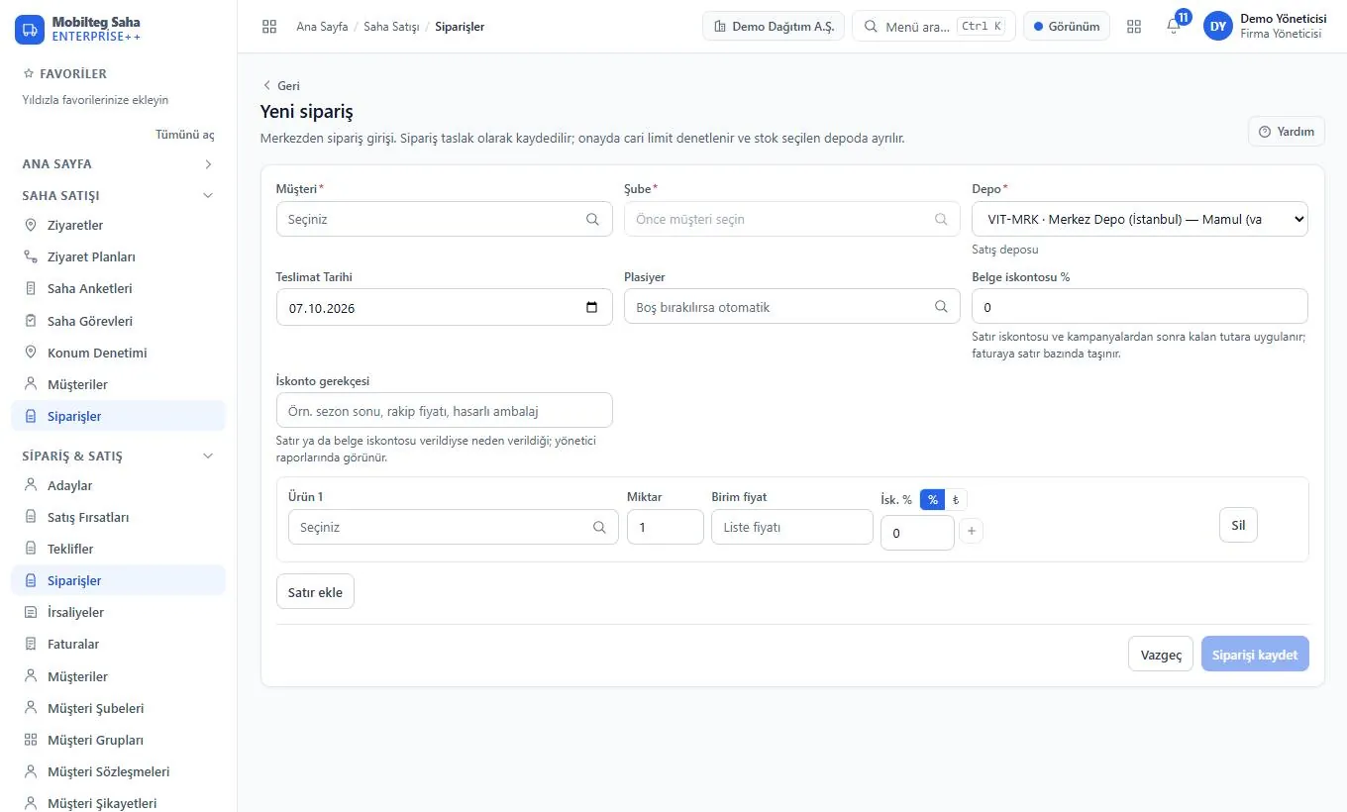This screenshot has height=812, width=1347.
Task: Open the Yardım help button
Action: tap(1287, 132)
